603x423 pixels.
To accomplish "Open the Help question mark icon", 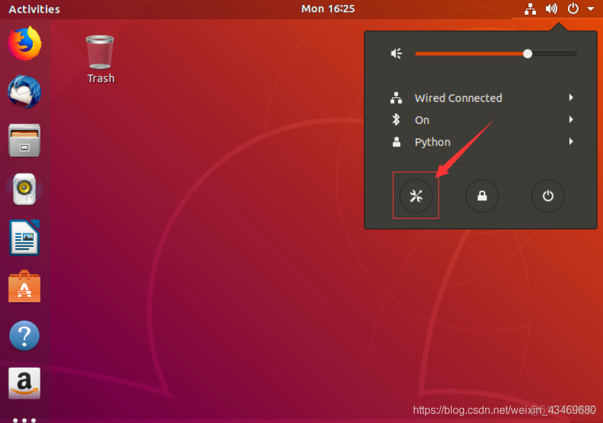I will [24, 335].
